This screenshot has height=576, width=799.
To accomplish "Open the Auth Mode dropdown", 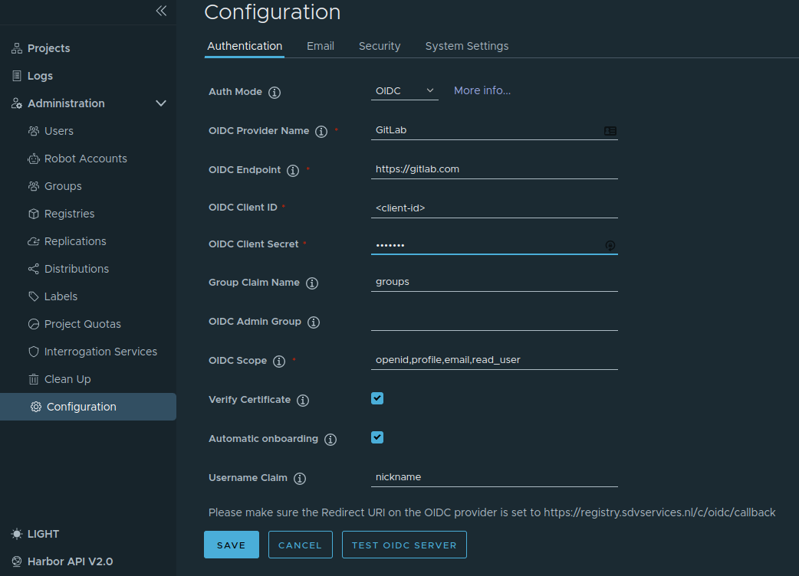I will pos(404,90).
